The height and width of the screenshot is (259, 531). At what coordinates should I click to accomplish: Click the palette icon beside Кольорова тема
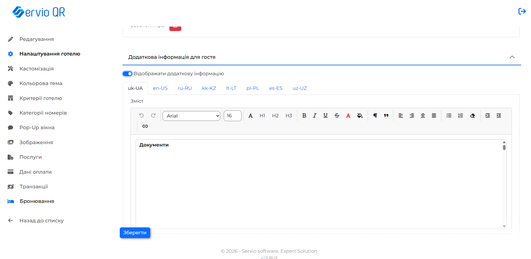coord(10,84)
